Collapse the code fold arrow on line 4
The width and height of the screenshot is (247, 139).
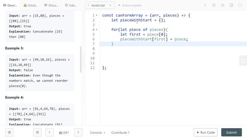tap(96, 29)
